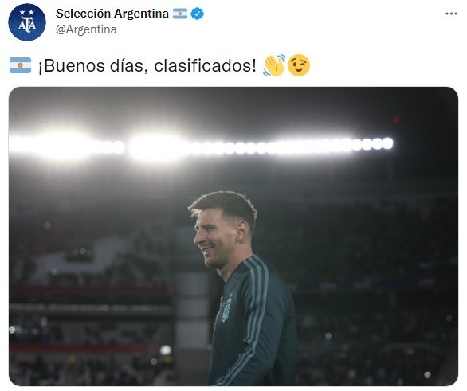
Task: Click the word 'clasificados!' in the tweet
Action: point(205,65)
